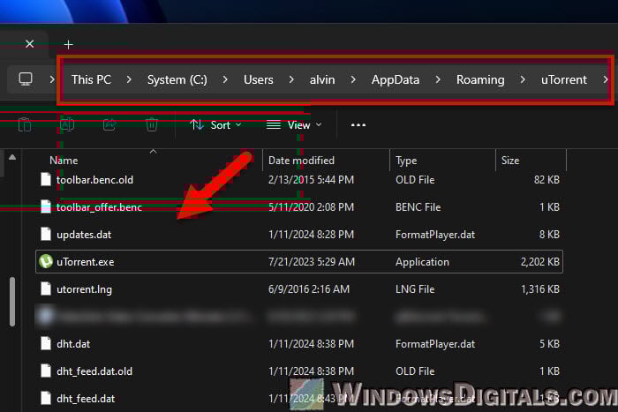Sort by the Size column header
Image resolution: width=618 pixels, height=412 pixels.
tap(510, 161)
